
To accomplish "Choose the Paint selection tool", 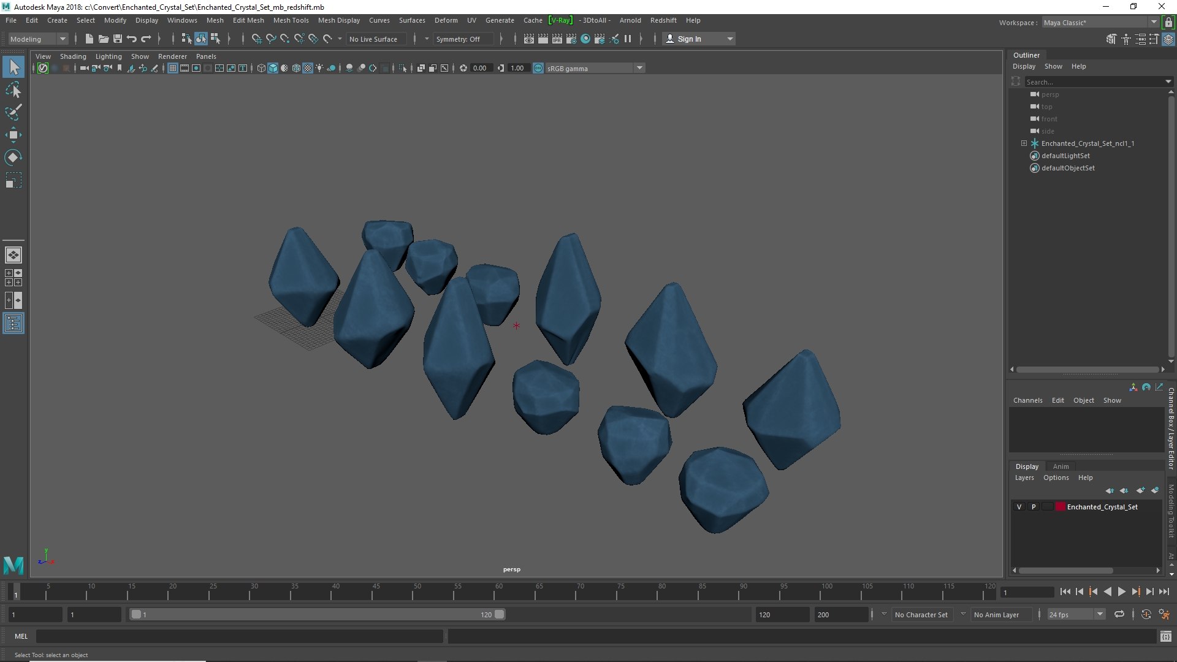I will point(13,112).
